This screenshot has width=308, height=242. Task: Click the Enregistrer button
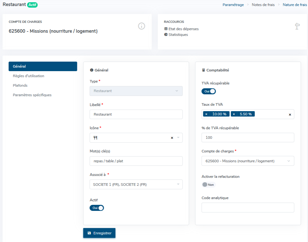point(99,233)
